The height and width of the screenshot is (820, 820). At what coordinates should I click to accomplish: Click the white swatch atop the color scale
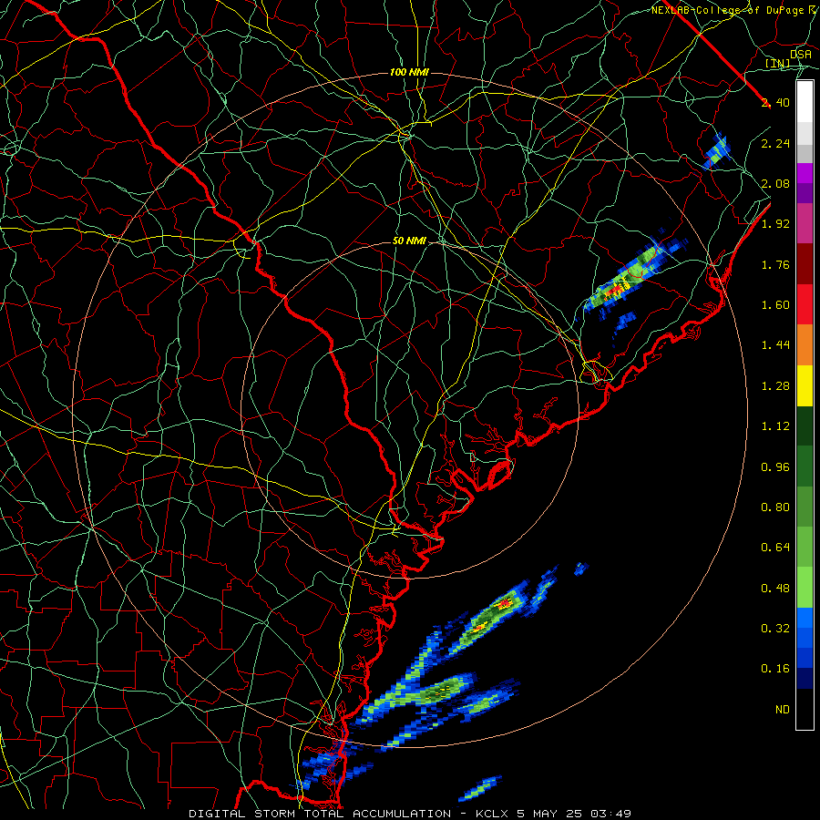tap(805, 102)
